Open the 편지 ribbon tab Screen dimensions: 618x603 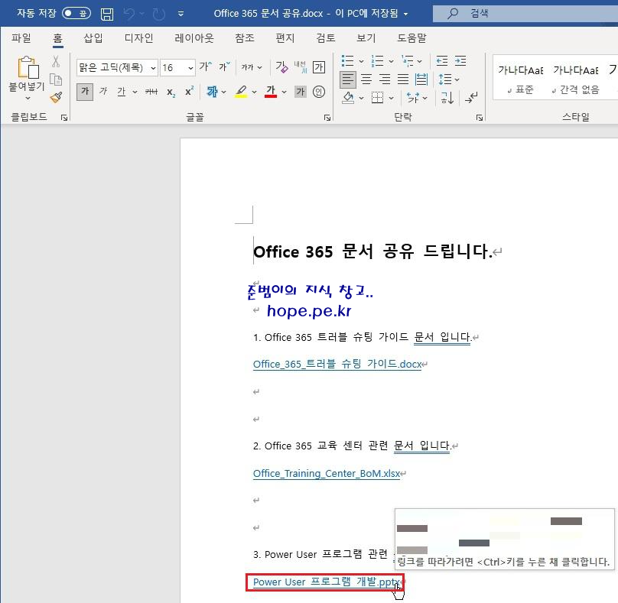coord(285,37)
